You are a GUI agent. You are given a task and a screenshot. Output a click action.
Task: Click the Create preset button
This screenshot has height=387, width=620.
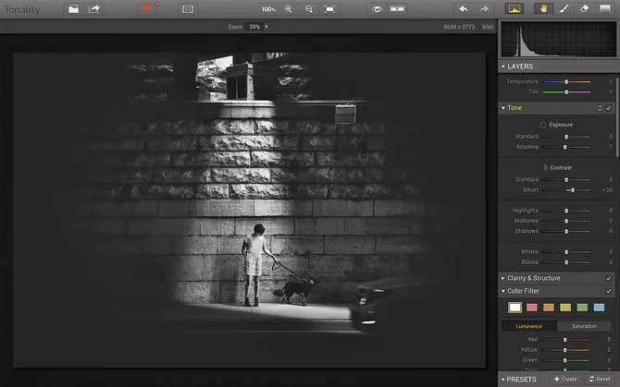click(565, 379)
